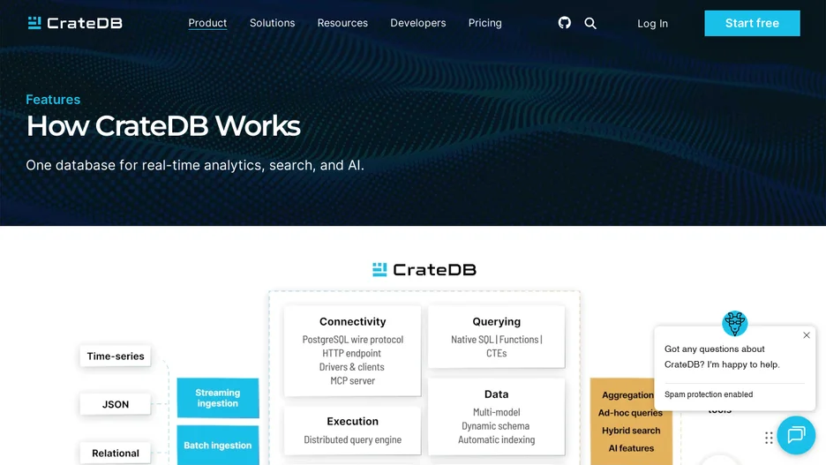Click the Start free button
Screen dimensions: 826x465
(752, 23)
